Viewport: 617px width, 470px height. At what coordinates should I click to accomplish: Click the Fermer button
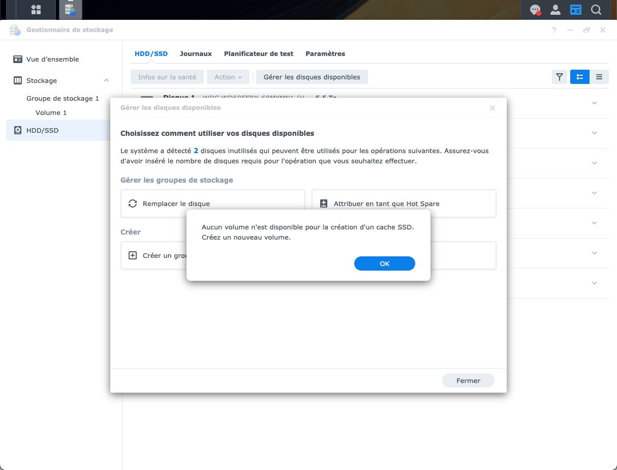468,380
